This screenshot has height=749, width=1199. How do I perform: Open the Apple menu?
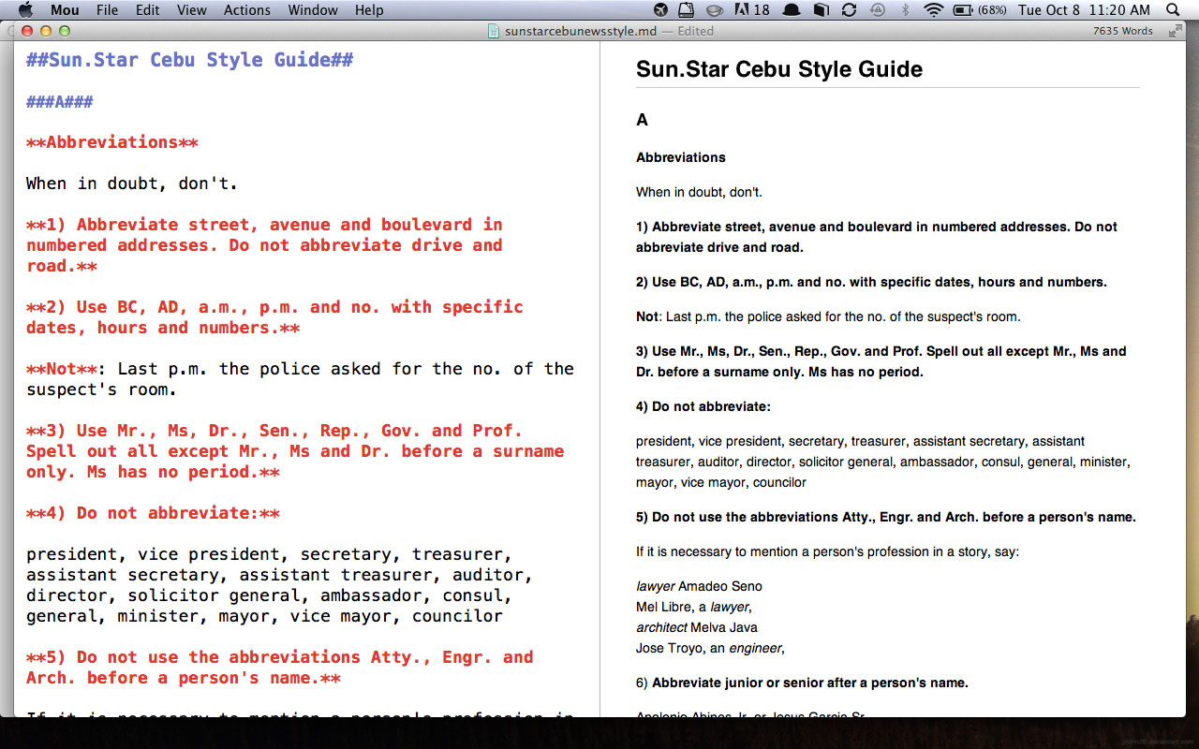[25, 9]
